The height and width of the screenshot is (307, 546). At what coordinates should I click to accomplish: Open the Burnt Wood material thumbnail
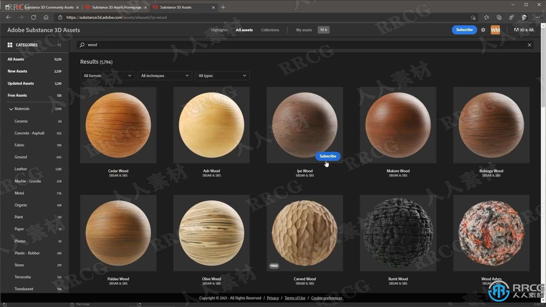click(x=398, y=233)
